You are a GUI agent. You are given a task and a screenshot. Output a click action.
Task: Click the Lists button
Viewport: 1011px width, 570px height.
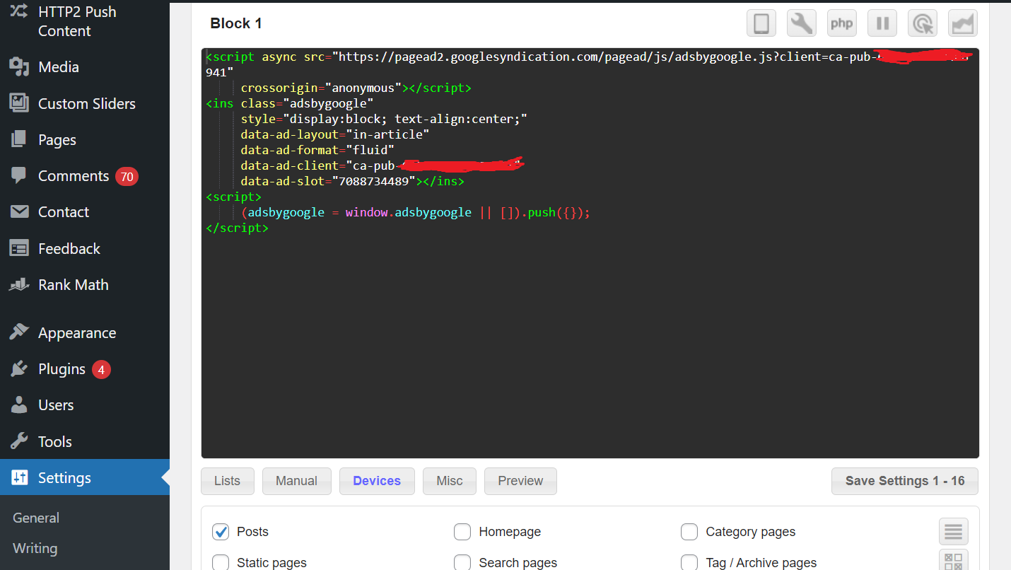click(x=227, y=481)
